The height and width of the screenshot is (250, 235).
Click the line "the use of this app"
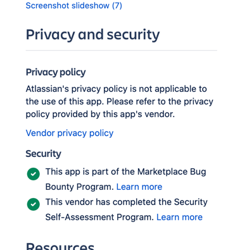(x=120, y=102)
